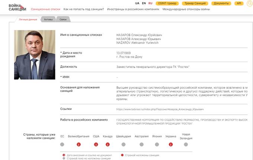This screenshot has width=253, height=160.
Task: Open the Украина sanction info icon
Action: click(171, 144)
